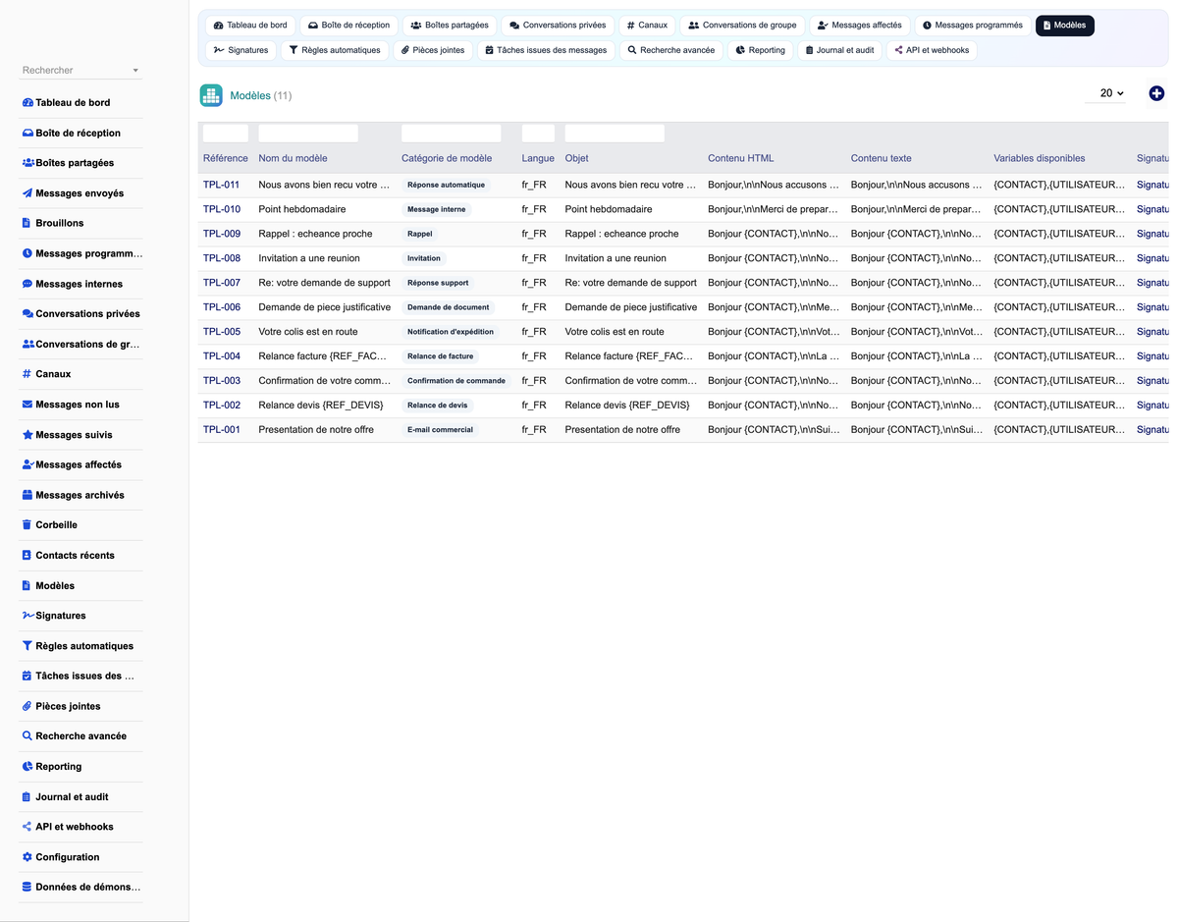Click the Reporting pie-chart icon in sidebar
The width and height of the screenshot is (1178, 922).
pos(27,767)
